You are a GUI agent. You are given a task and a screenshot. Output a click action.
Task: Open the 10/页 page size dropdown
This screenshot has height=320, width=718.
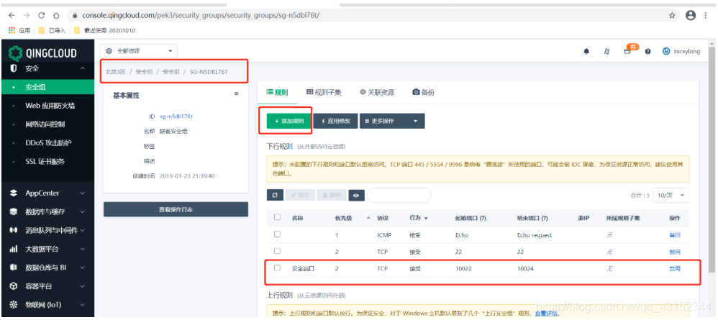pos(671,195)
